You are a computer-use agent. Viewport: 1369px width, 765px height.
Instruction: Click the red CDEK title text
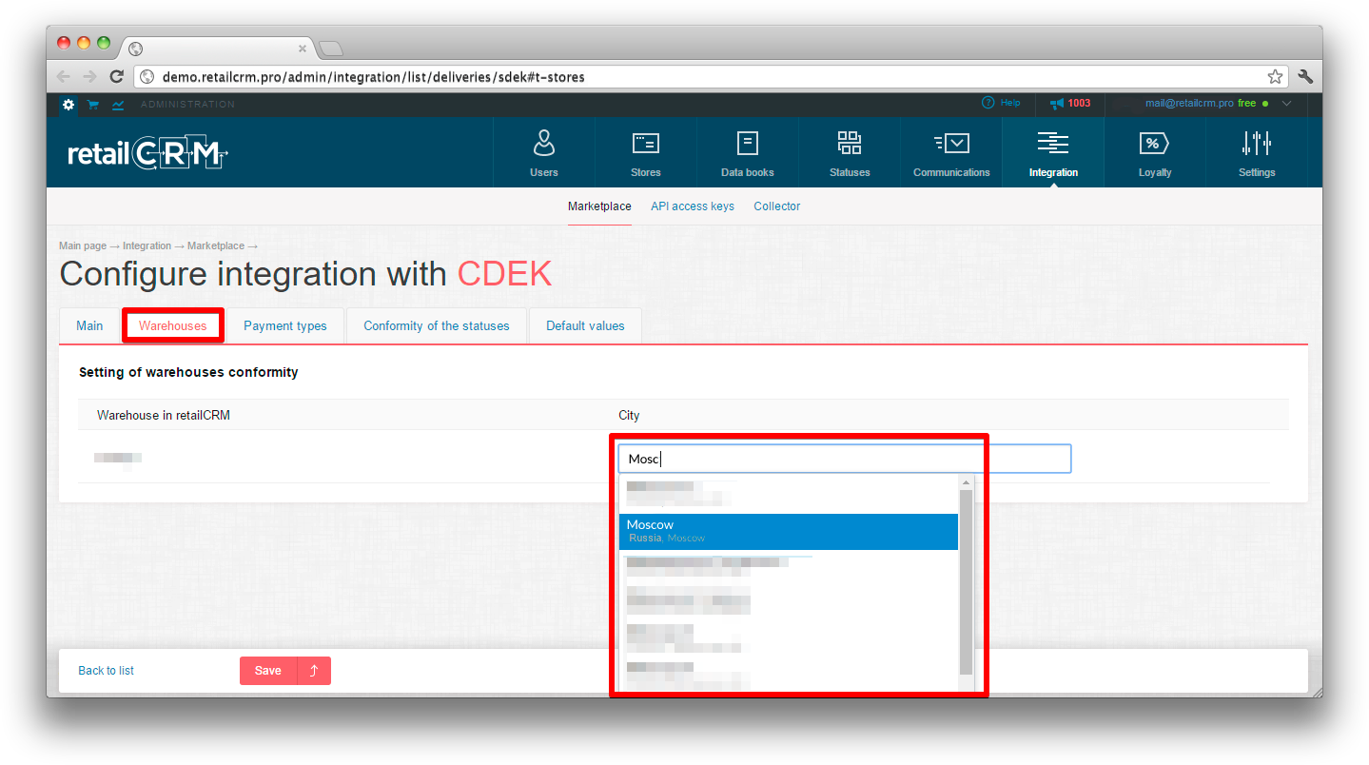click(x=504, y=274)
